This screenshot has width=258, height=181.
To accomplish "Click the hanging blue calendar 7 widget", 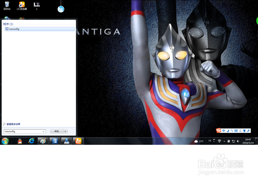I will pyautogui.click(x=61, y=9).
